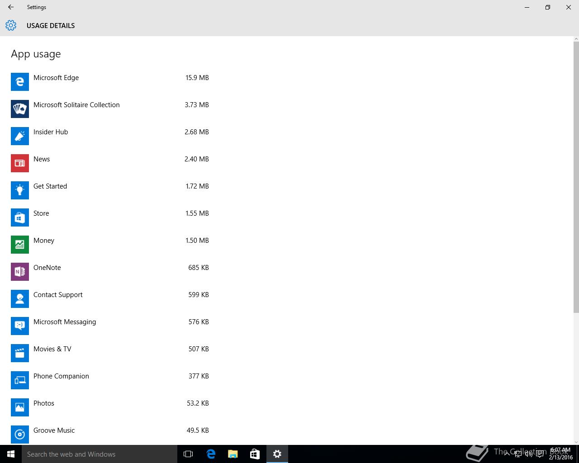The width and height of the screenshot is (579, 463).
Task: Click the volume speaker tray icon
Action: pyautogui.click(x=529, y=454)
